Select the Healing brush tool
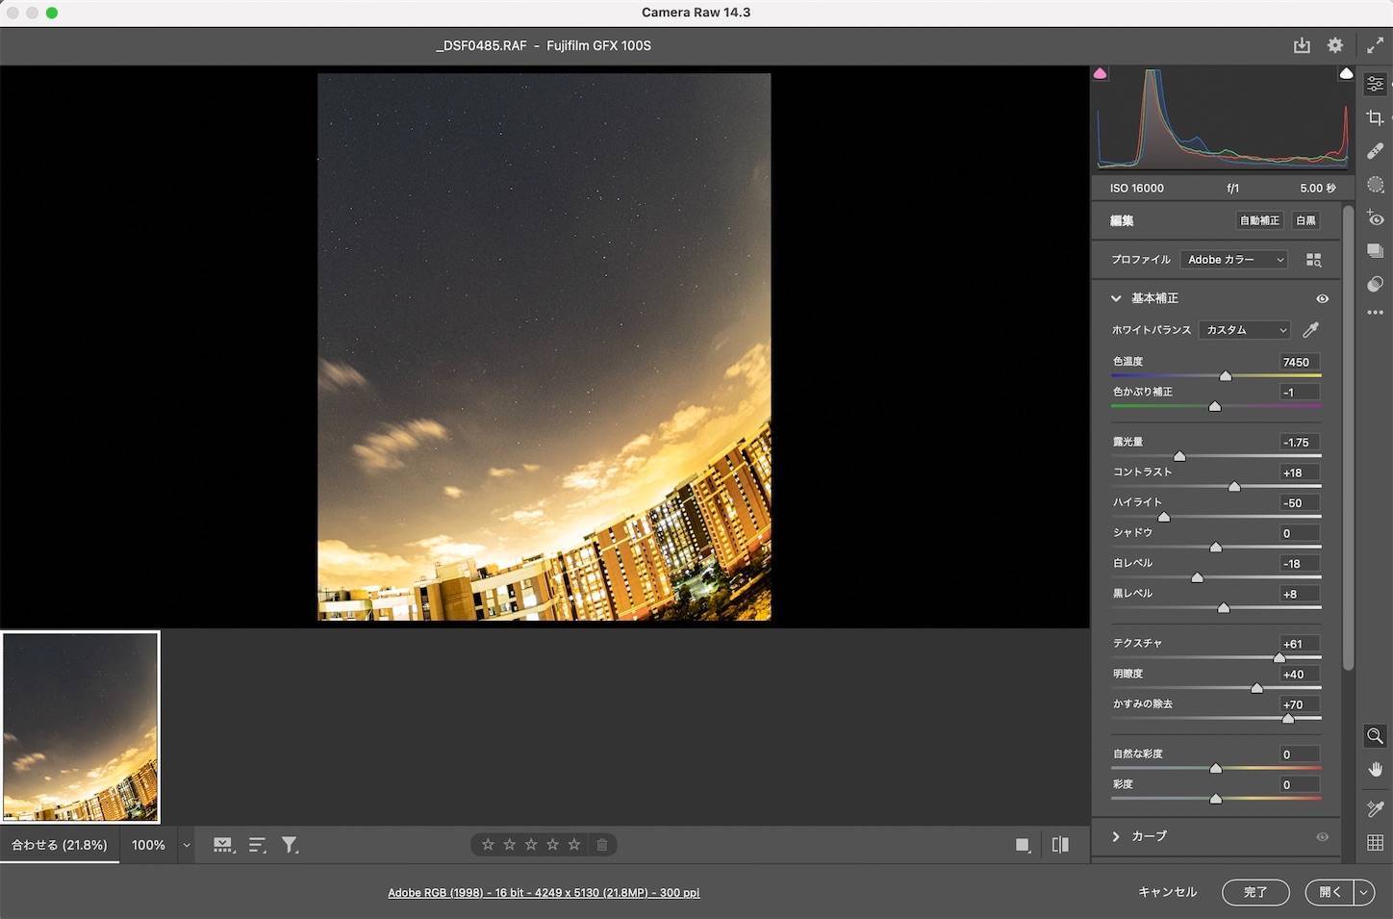1393x919 pixels. (x=1375, y=151)
